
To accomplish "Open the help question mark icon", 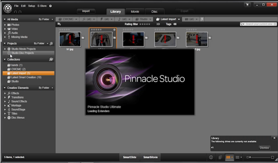I will click(50, 6).
